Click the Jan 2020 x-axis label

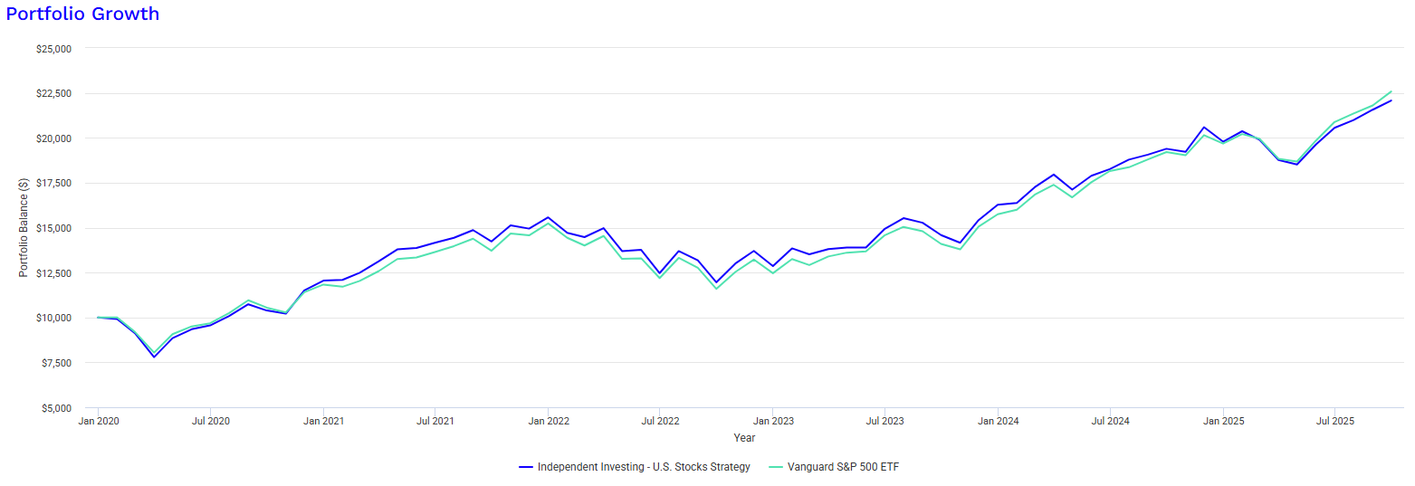click(x=98, y=421)
